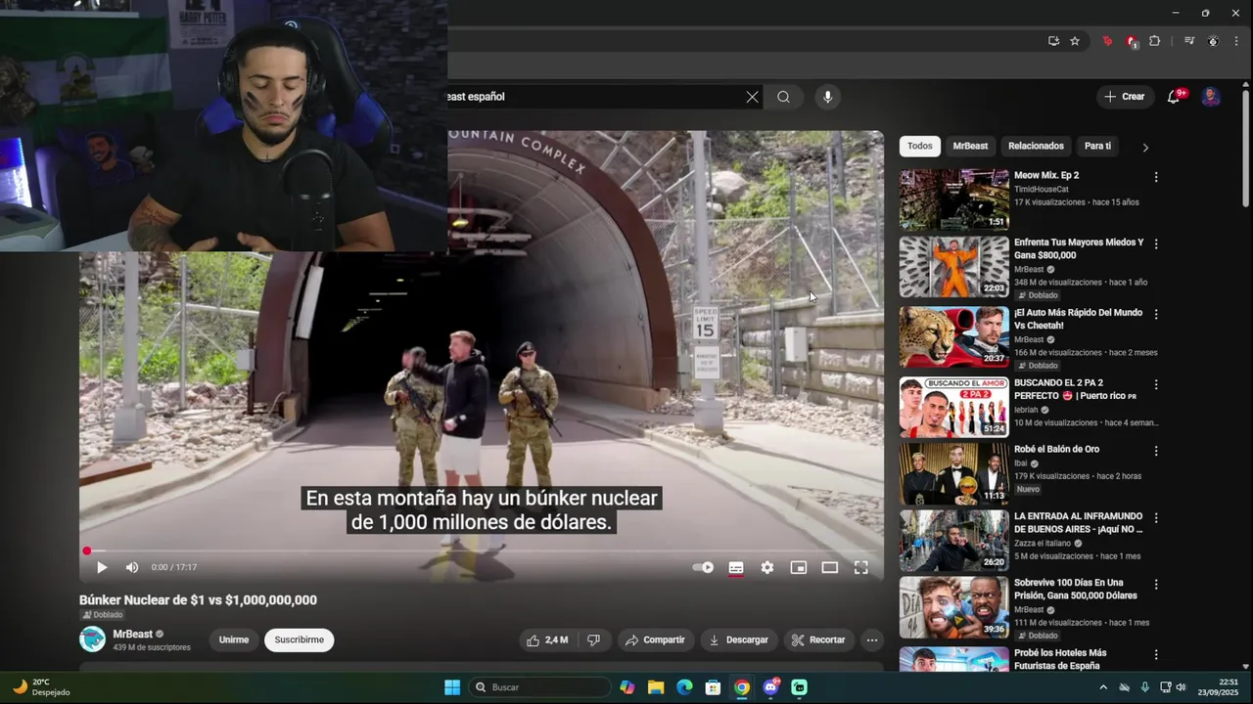Image resolution: width=1253 pixels, height=704 pixels.
Task: Select the Todos filter chip
Action: tap(920, 146)
